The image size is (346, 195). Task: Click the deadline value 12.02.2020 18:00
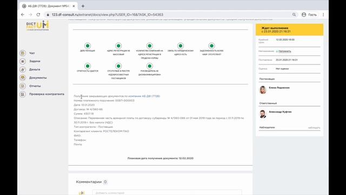point(285,40)
